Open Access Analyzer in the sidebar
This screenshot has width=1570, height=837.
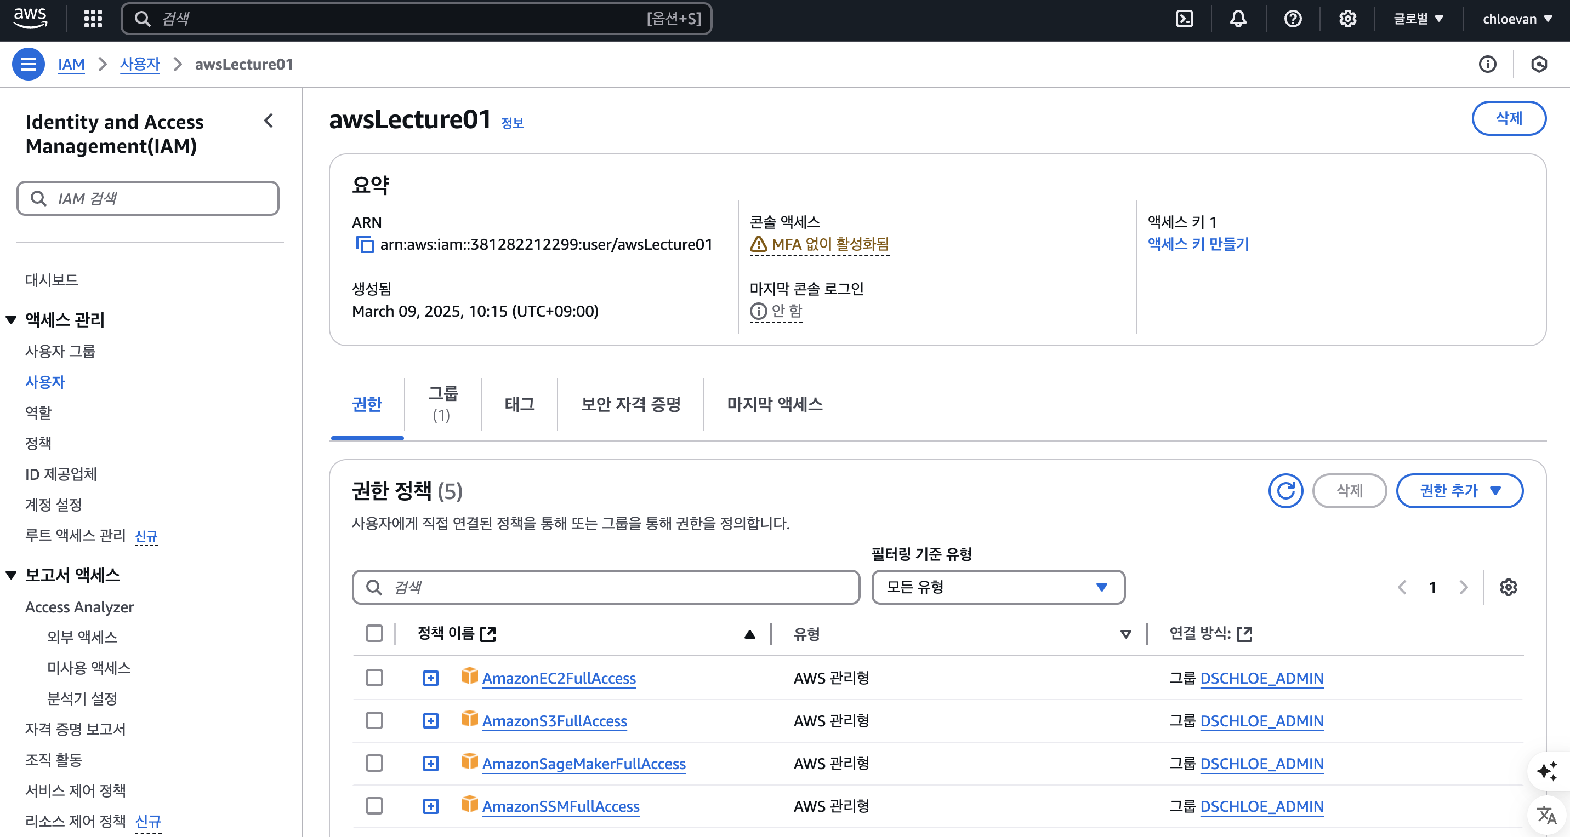79,607
